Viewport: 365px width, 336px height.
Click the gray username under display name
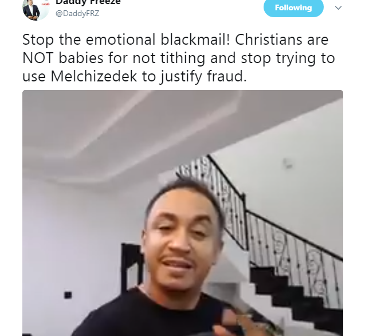(x=77, y=13)
